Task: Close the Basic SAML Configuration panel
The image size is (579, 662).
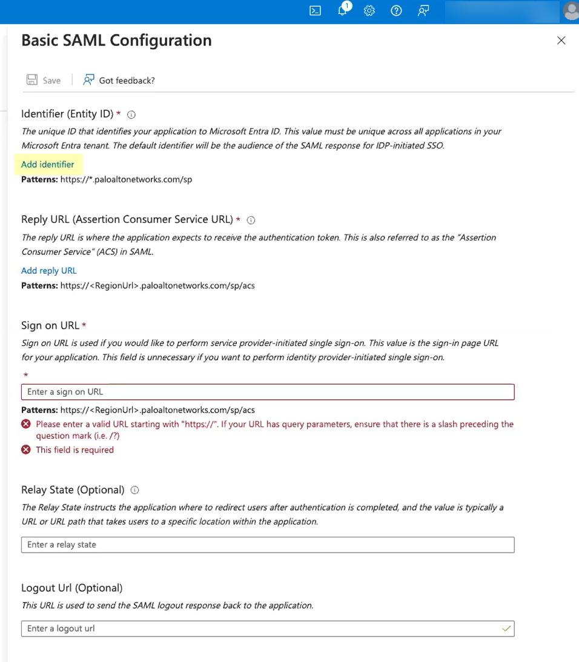Action: (x=561, y=41)
